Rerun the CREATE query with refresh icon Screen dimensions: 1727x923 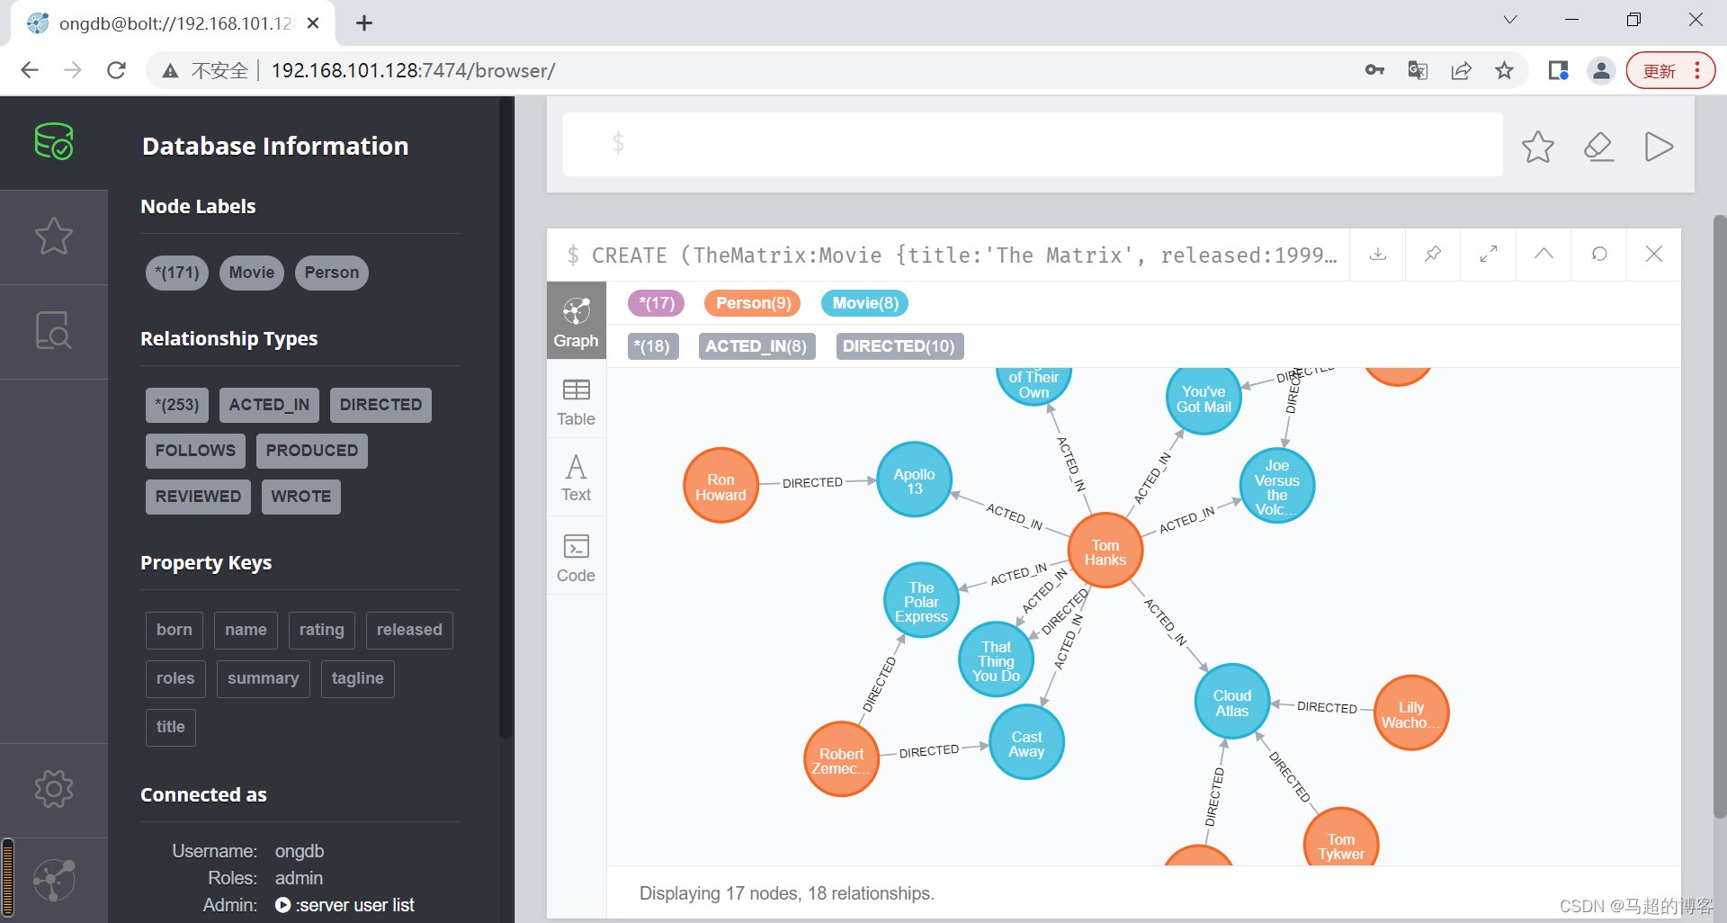click(x=1598, y=254)
